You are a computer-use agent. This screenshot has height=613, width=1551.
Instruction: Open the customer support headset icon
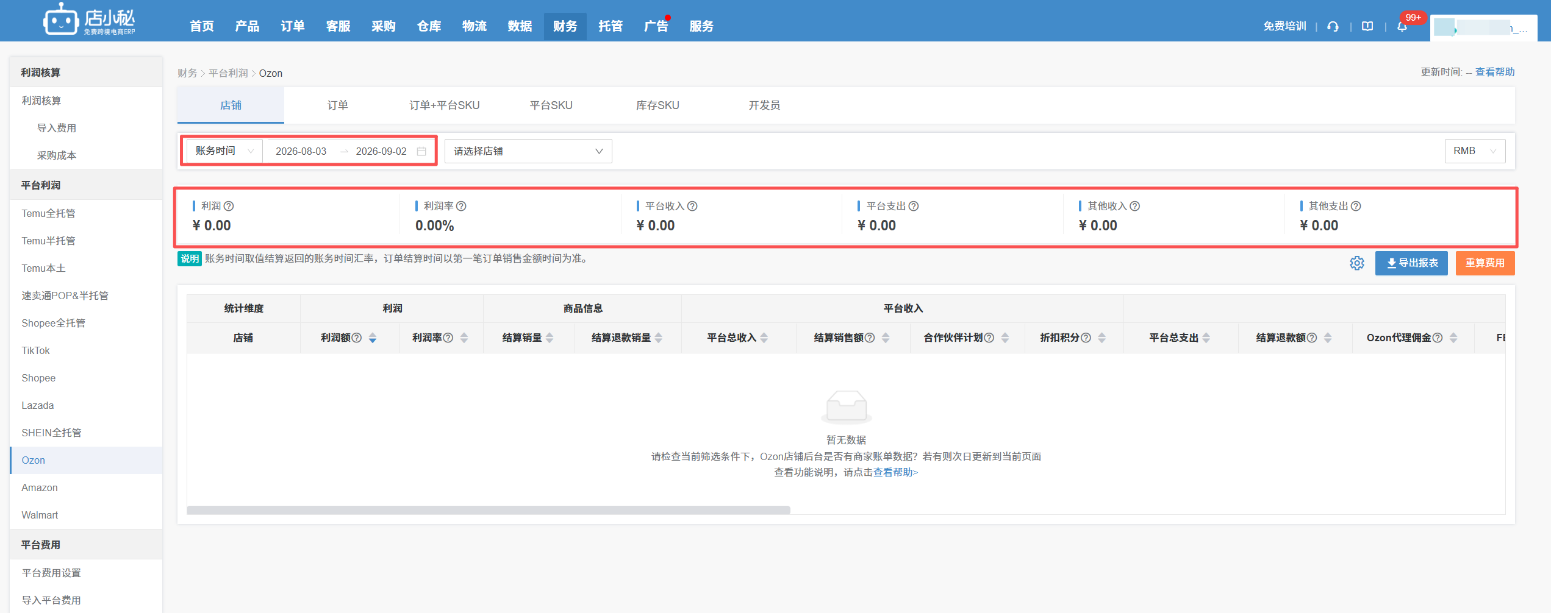point(1333,26)
